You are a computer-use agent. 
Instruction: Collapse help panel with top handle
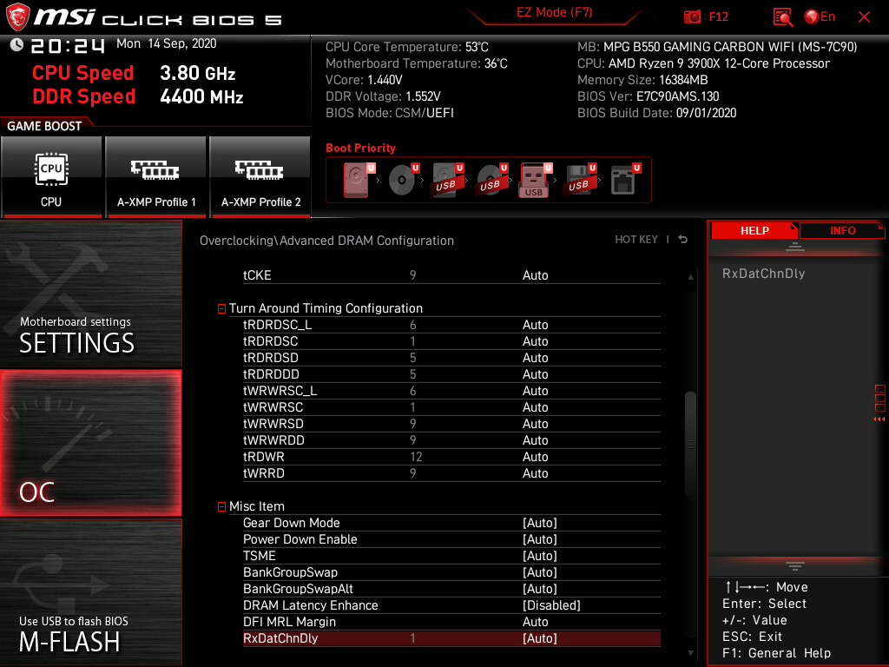795,246
